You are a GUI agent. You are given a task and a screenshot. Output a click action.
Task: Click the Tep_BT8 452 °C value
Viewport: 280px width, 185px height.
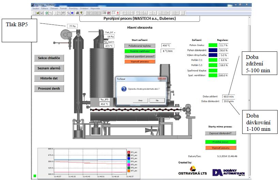105,104
